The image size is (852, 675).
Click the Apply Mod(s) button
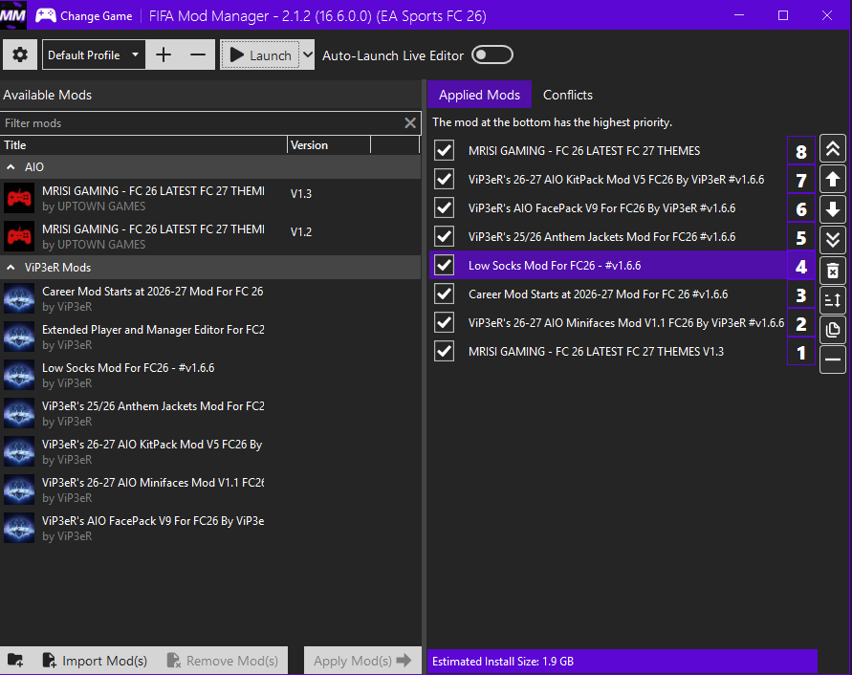pos(362,661)
